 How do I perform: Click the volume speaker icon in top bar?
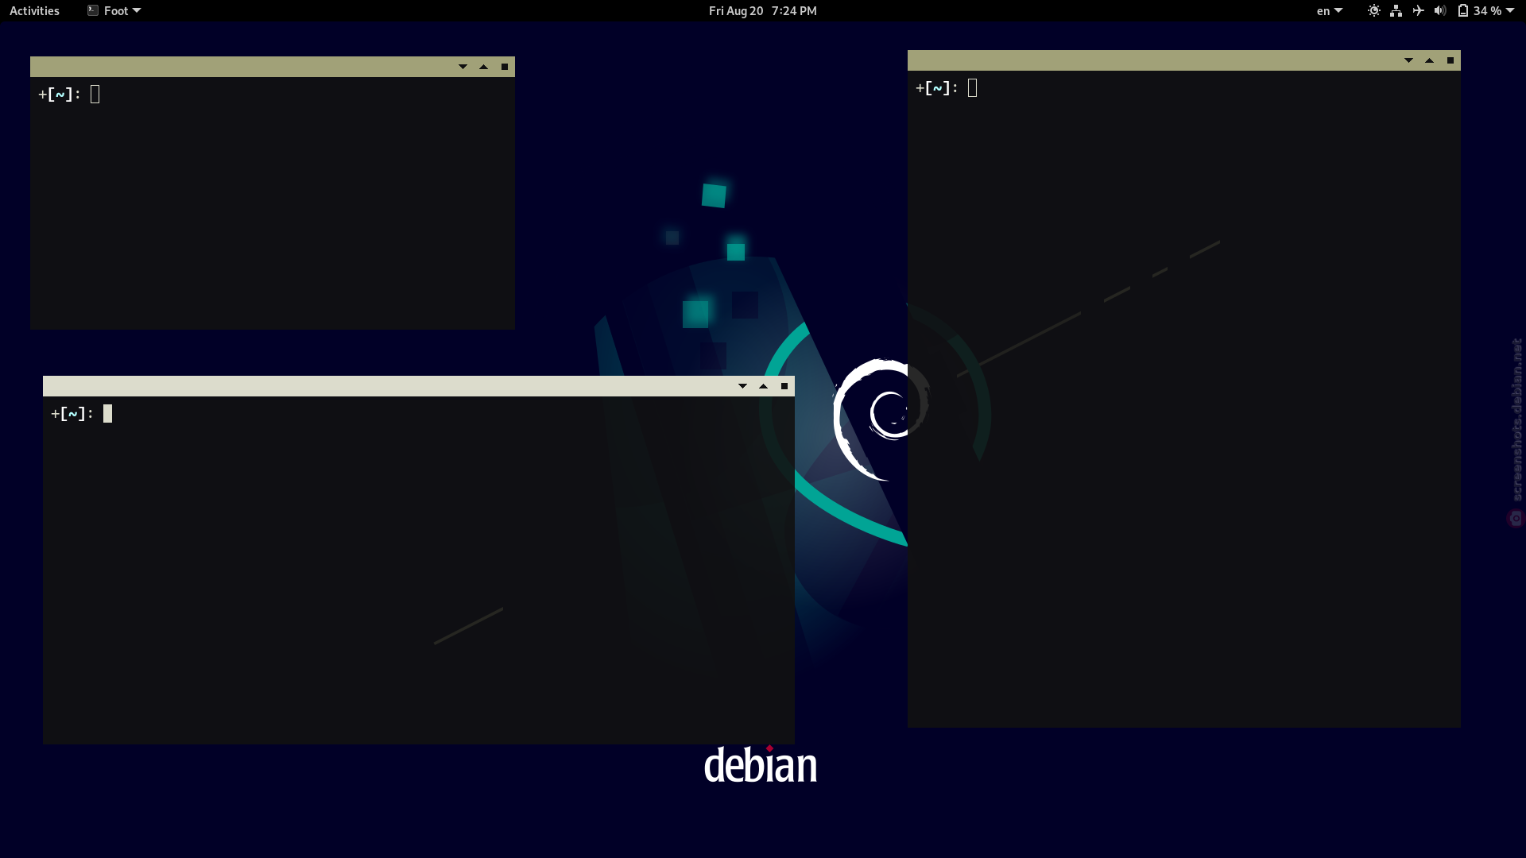pos(1440,10)
